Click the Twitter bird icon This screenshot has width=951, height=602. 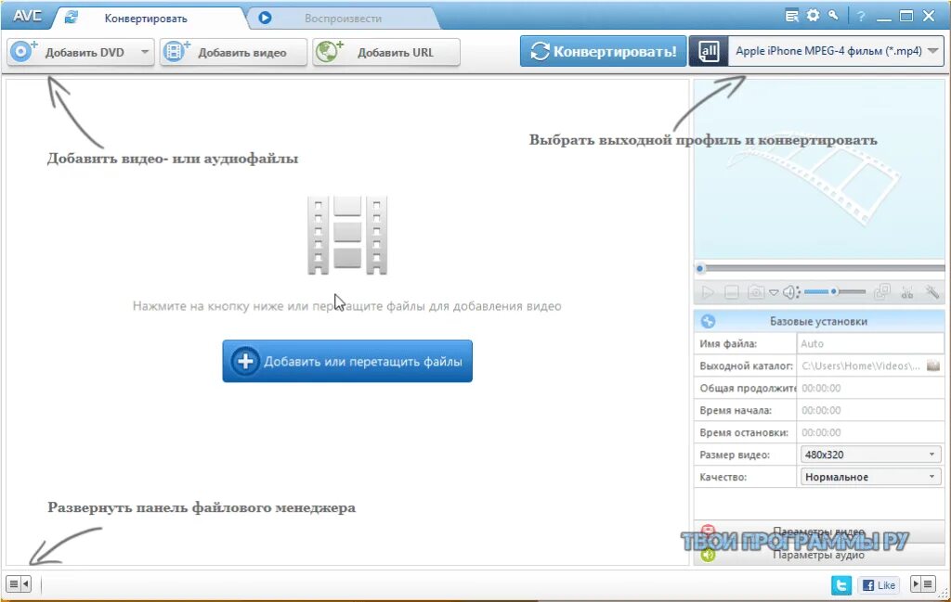(x=841, y=585)
